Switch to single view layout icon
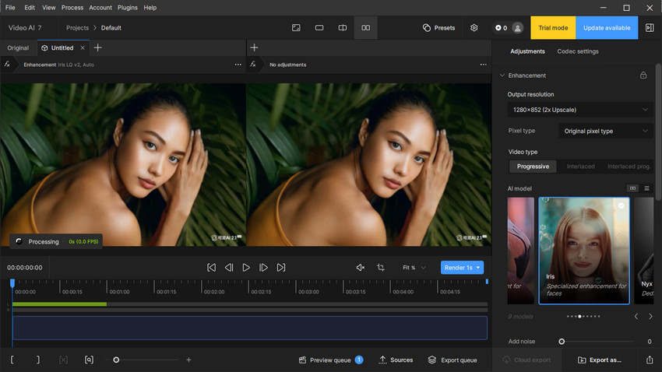Screen dimensions: 662x372 coord(297,28)
